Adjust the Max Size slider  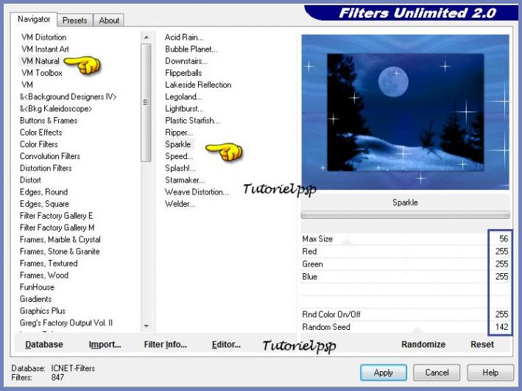405,239
